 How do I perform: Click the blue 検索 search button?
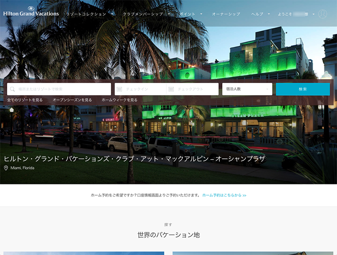click(303, 89)
